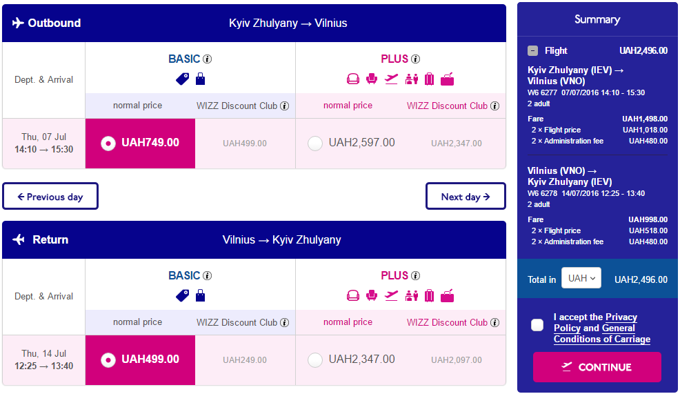Tick the accept Privacy Policy checkbox
The height and width of the screenshot is (394, 680).
[x=537, y=325]
